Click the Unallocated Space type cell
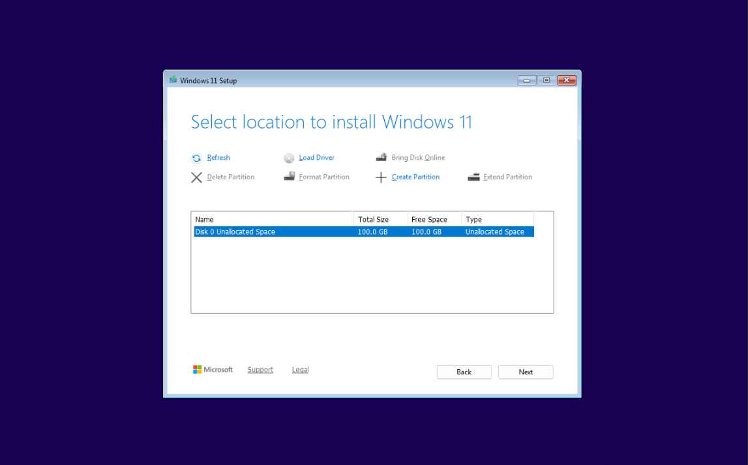 (495, 232)
